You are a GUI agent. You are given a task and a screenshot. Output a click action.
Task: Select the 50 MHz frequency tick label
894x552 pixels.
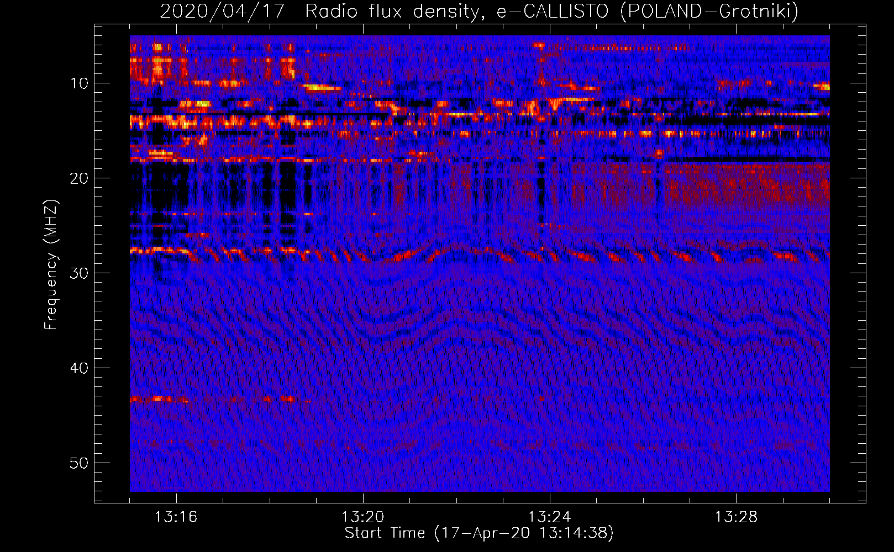(x=80, y=463)
